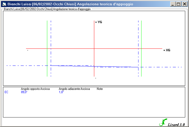Image resolution: width=189 pixels, height=127 pixels.
Task: Click the +YG axis label
Action: coord(99,22)
